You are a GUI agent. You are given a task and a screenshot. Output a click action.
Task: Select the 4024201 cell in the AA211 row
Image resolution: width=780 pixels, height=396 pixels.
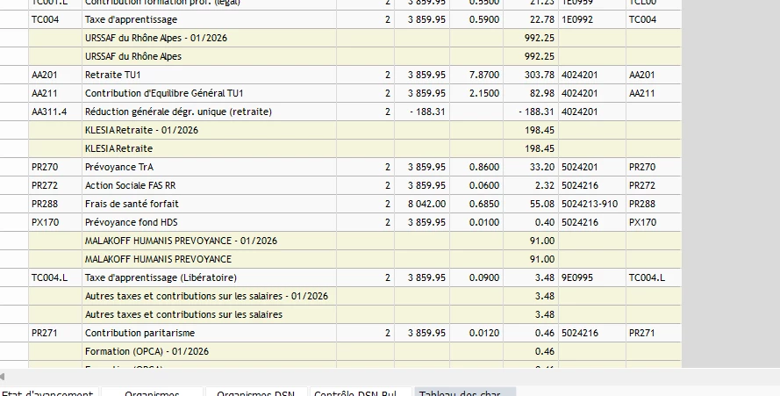(592, 93)
